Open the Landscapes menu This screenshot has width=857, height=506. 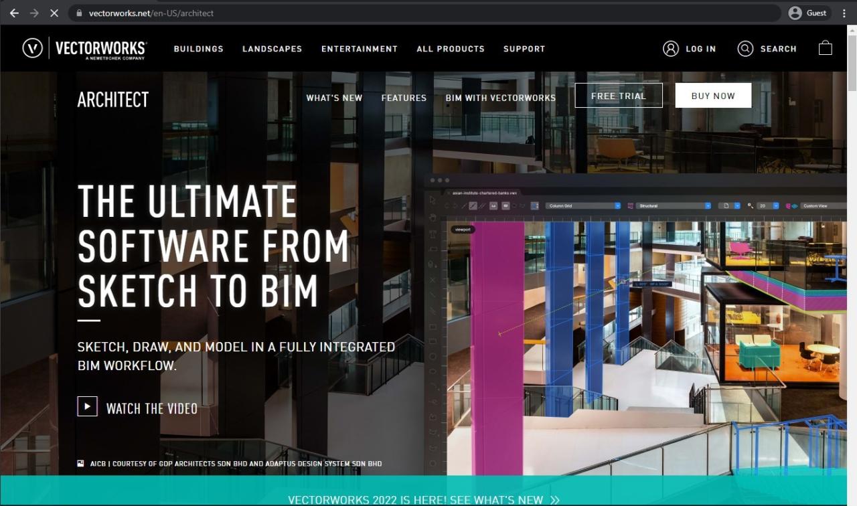(x=272, y=49)
